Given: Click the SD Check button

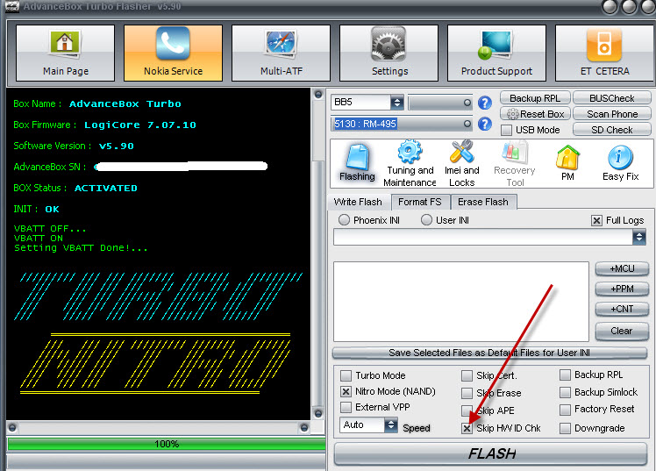Looking at the screenshot, I should [611, 130].
